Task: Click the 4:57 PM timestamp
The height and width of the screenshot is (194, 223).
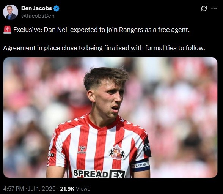Action: click(13, 189)
